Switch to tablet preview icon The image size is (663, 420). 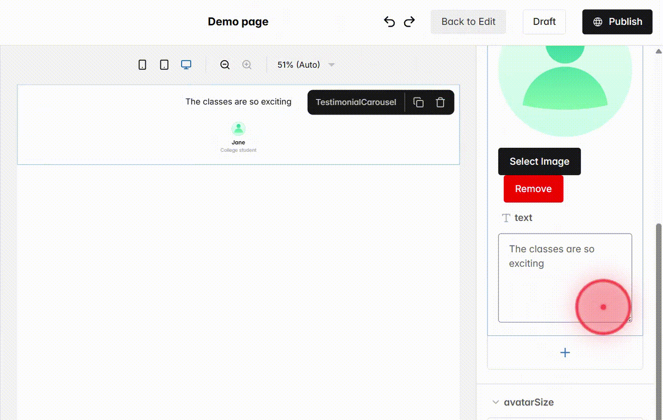click(x=163, y=64)
